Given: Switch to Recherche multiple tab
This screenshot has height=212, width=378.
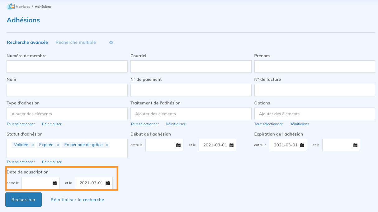Looking at the screenshot, I should pyautogui.click(x=76, y=42).
